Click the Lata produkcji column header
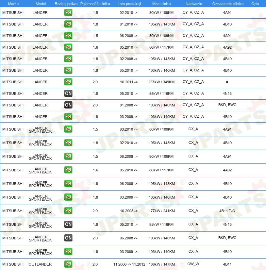Viewport: 266px width, 270px height. pos(129,4)
